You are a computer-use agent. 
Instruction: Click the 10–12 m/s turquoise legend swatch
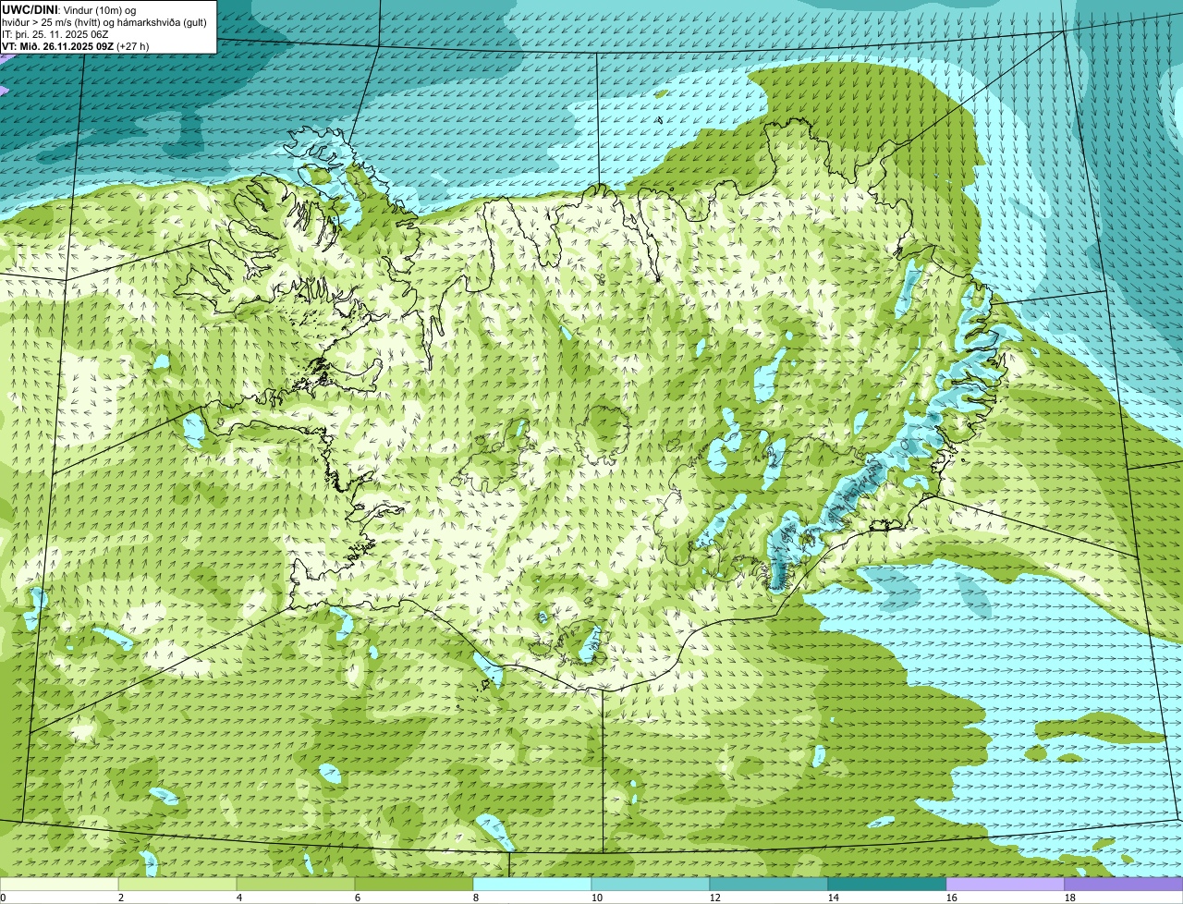click(651, 885)
